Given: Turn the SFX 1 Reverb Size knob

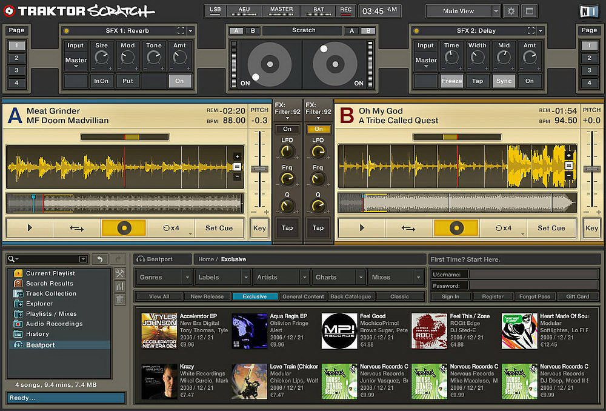Looking at the screenshot, I should [101, 58].
